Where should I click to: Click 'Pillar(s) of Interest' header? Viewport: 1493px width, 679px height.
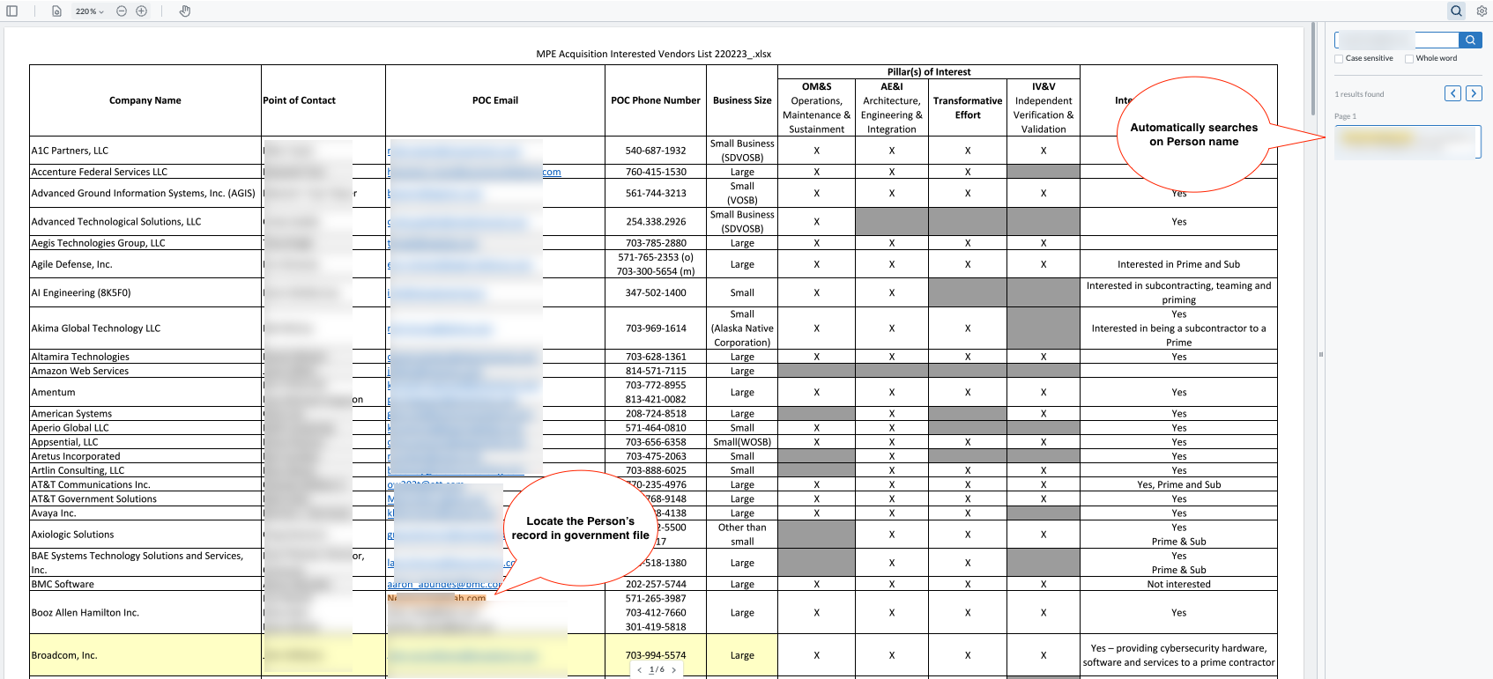coord(929,72)
